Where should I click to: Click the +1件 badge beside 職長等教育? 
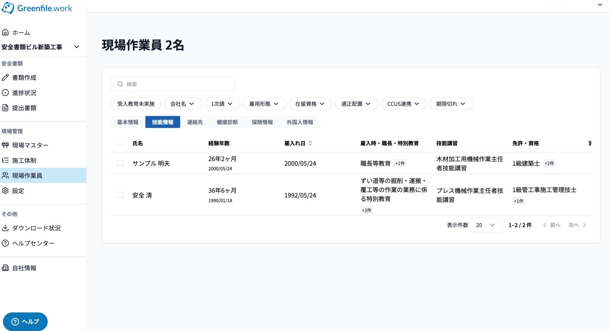tap(400, 163)
